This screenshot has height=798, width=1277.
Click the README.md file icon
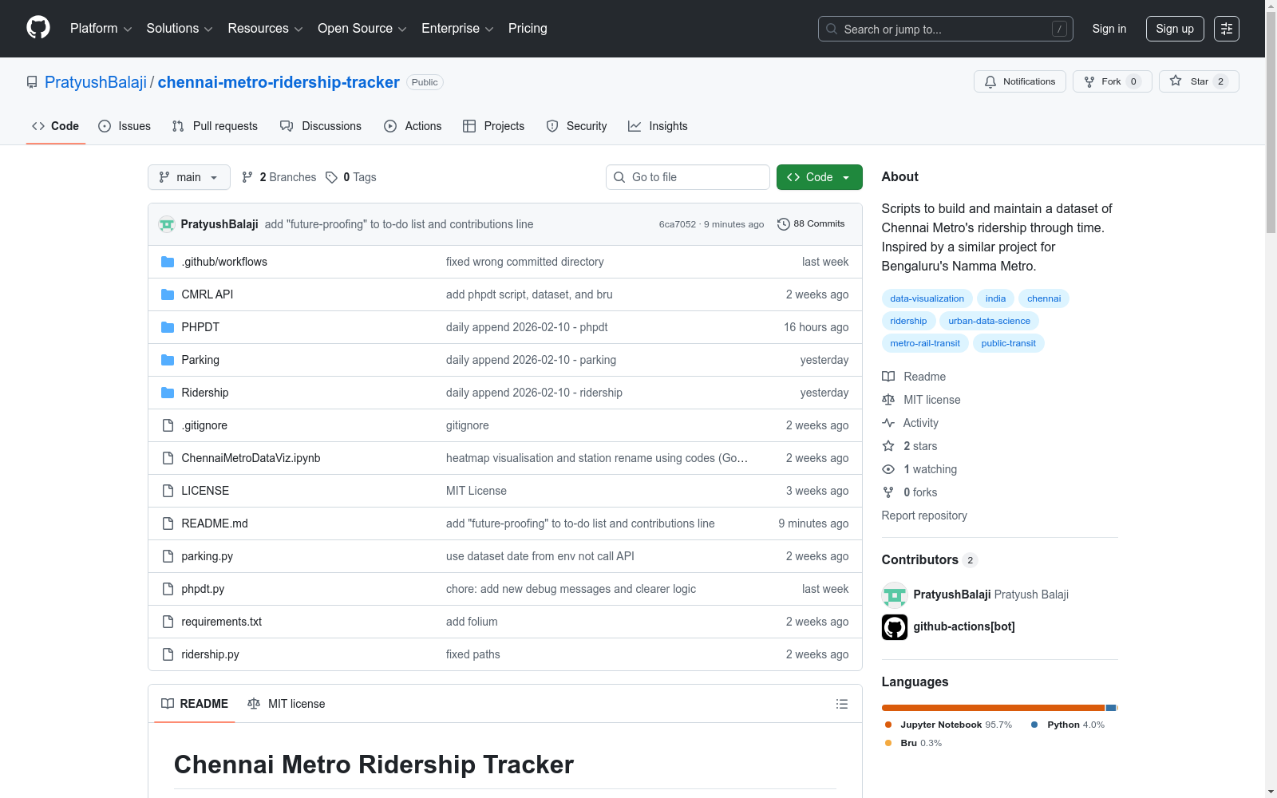[168, 523]
